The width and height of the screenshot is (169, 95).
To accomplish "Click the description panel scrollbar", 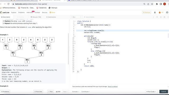I will 68,49.
